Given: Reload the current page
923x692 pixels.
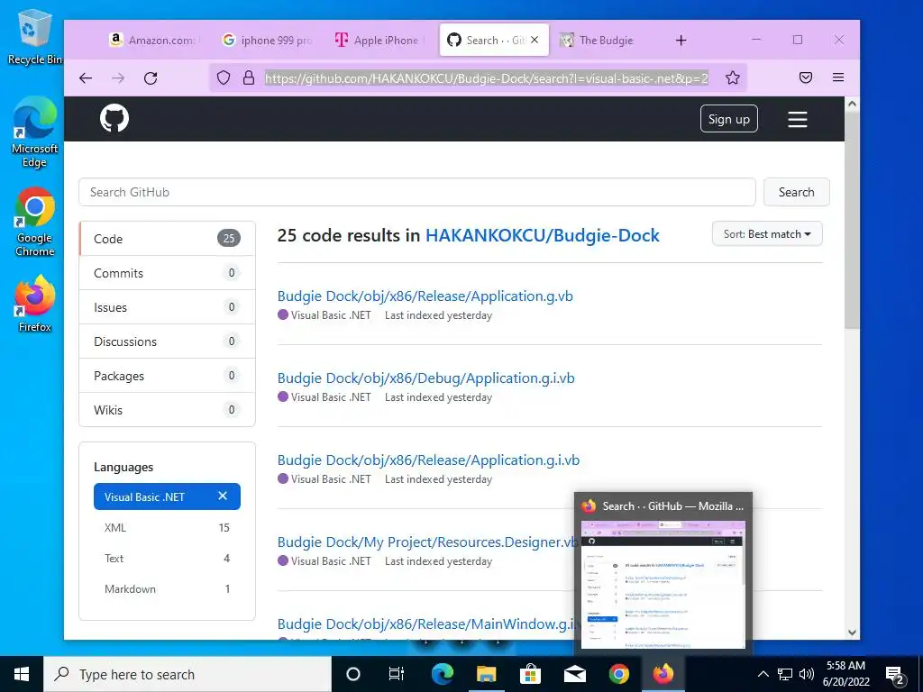Looking at the screenshot, I should point(151,77).
